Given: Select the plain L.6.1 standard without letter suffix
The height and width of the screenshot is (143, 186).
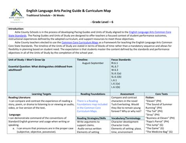Looking at the screenshot, I should 114,80.
